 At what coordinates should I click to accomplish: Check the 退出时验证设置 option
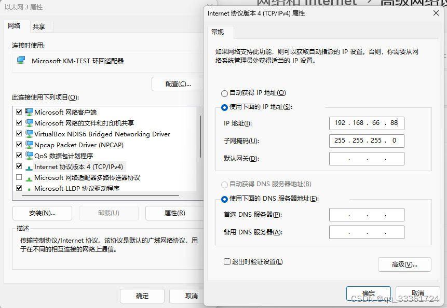point(226,262)
